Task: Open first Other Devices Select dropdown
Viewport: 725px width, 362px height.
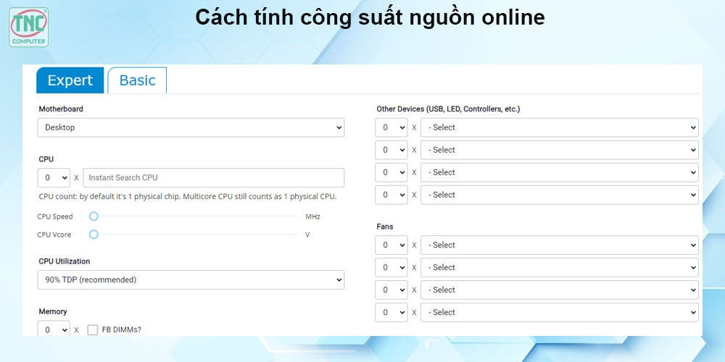Action: pos(560,127)
